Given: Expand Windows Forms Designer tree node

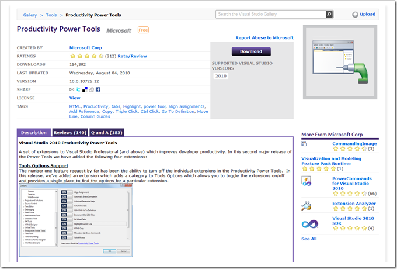Looking at the screenshot, I should tap(23, 240).
